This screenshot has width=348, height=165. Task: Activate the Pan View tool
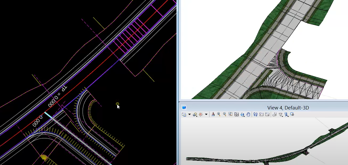tap(248, 114)
